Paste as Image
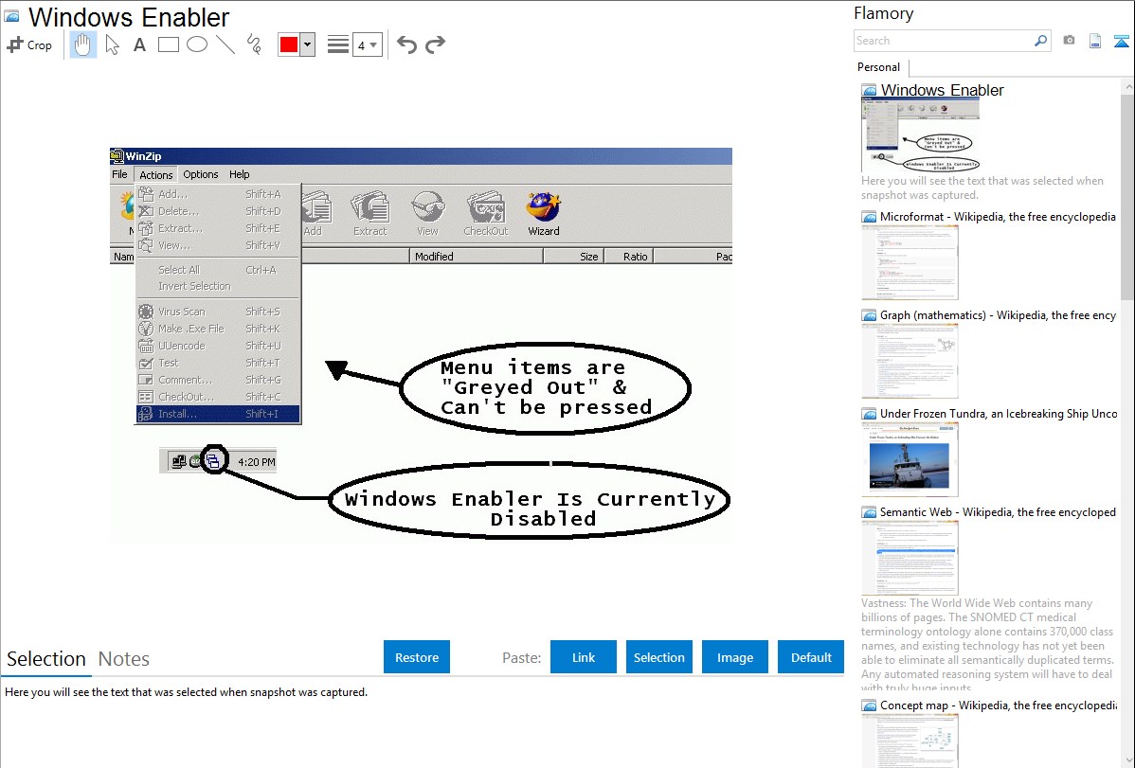1135x768 pixels. click(x=734, y=657)
